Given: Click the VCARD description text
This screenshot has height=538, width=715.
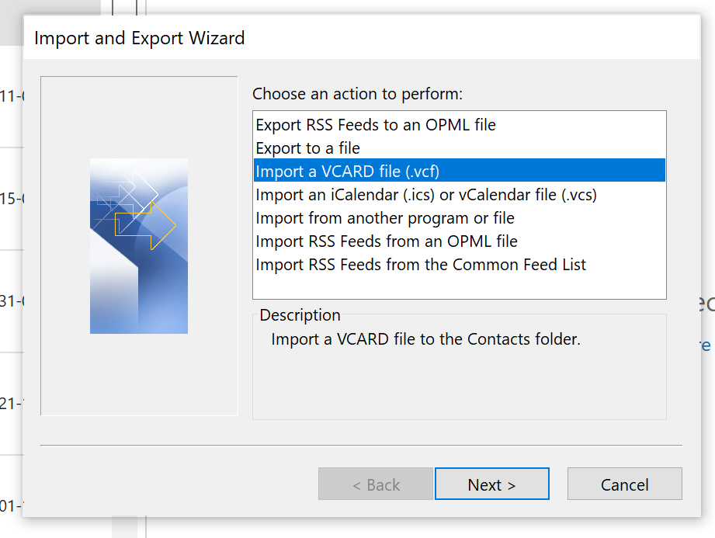Looking at the screenshot, I should (x=425, y=339).
